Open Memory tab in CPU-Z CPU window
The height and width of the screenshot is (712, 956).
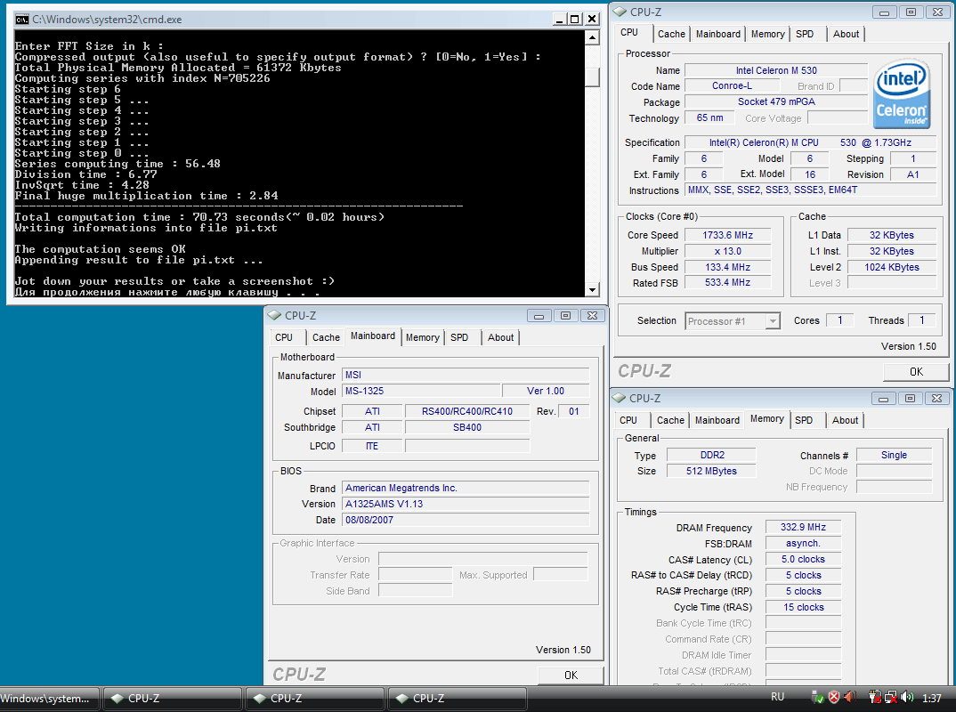[x=767, y=34]
